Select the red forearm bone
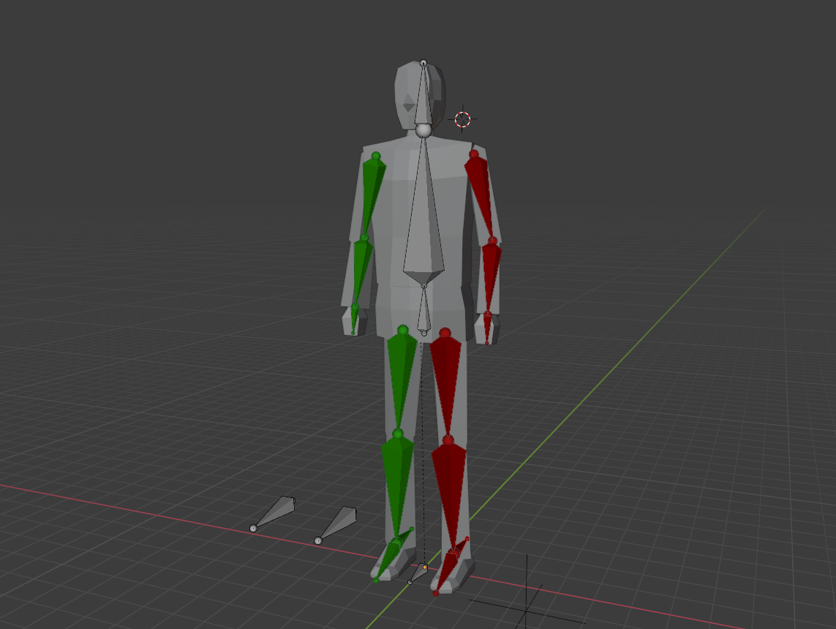 coord(491,277)
